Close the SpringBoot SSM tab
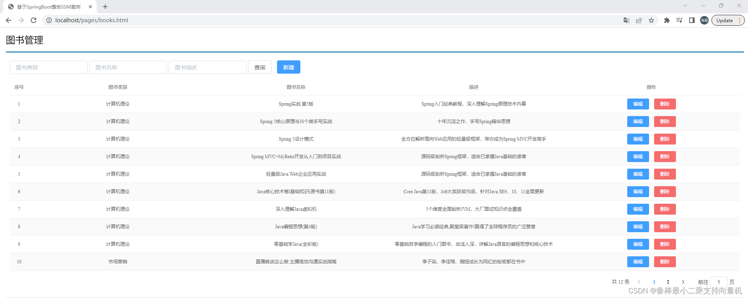Image resolution: width=748 pixels, height=298 pixels. tap(90, 7)
